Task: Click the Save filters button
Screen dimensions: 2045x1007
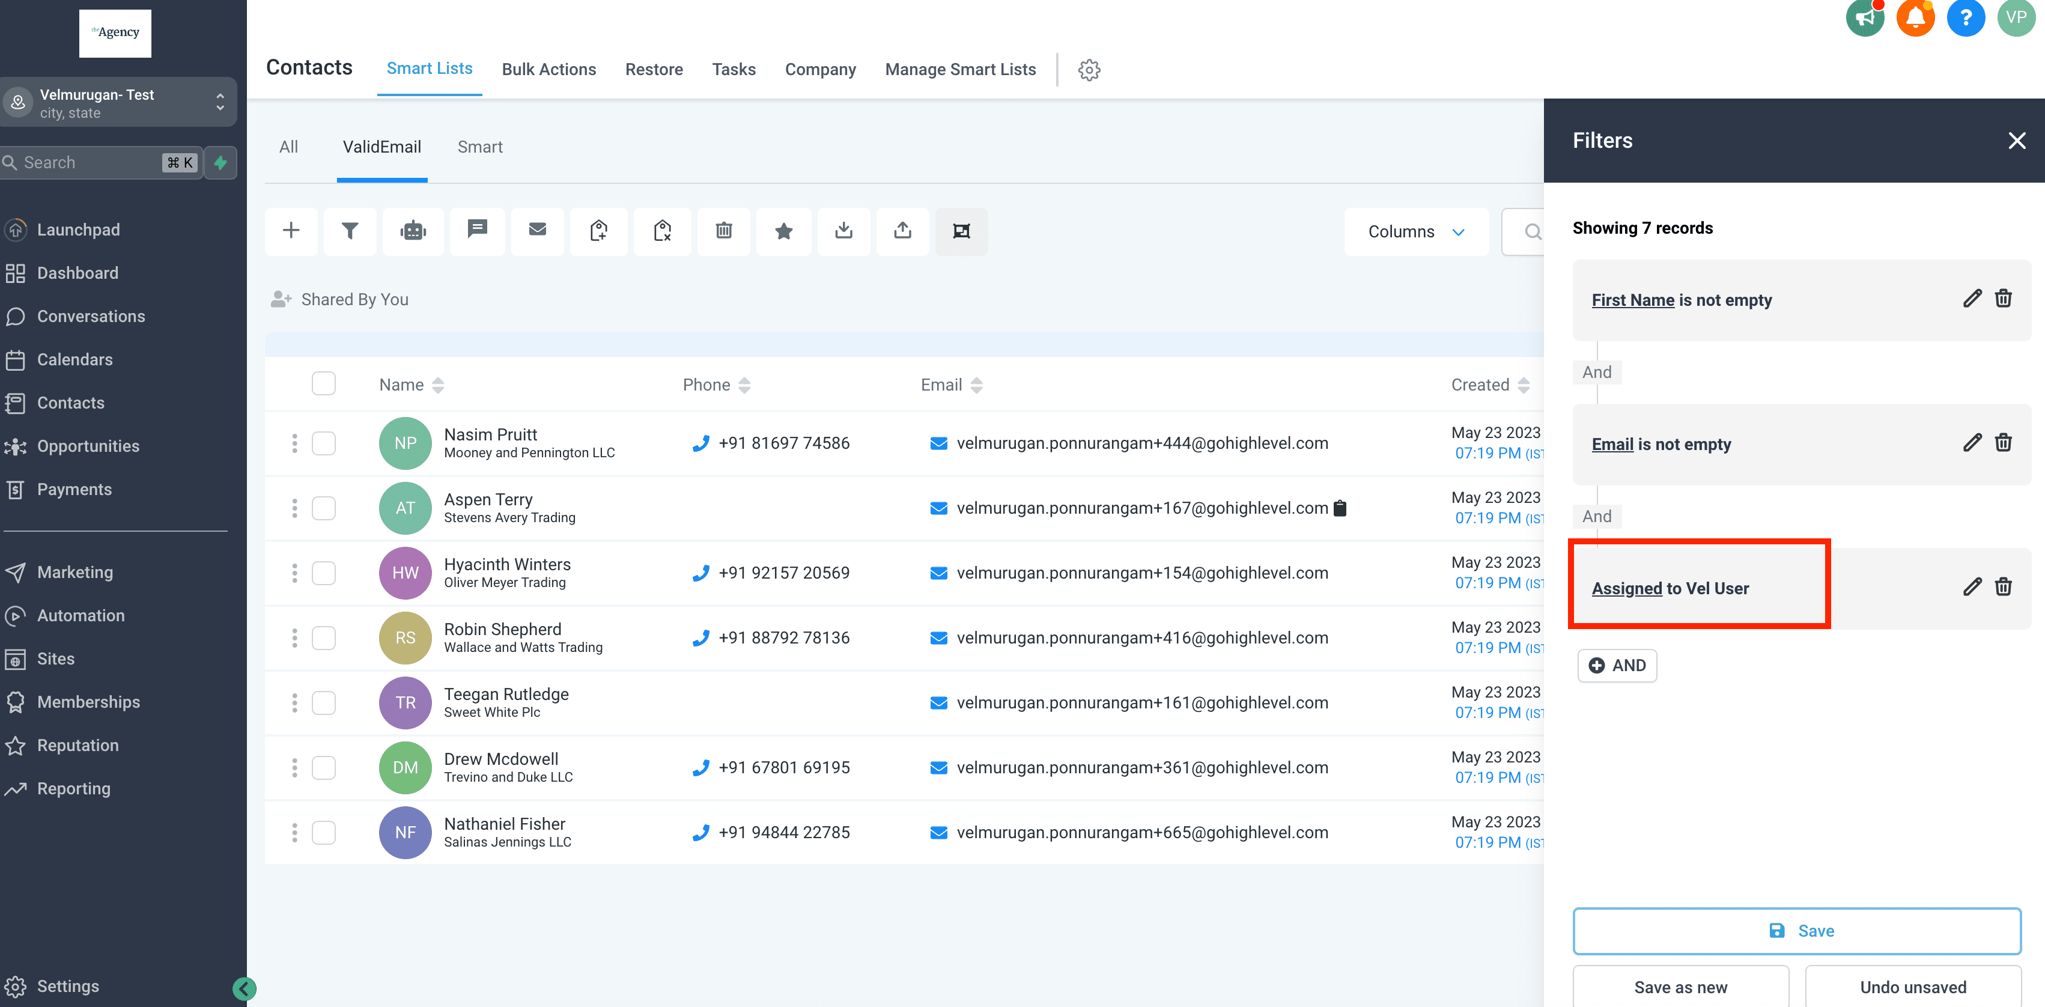Action: pyautogui.click(x=1796, y=931)
